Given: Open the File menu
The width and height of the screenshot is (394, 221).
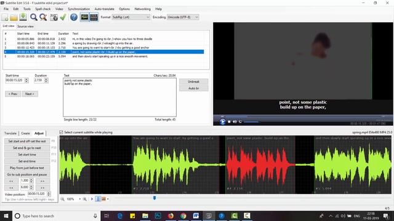Looking at the screenshot, I should pos(6,9).
